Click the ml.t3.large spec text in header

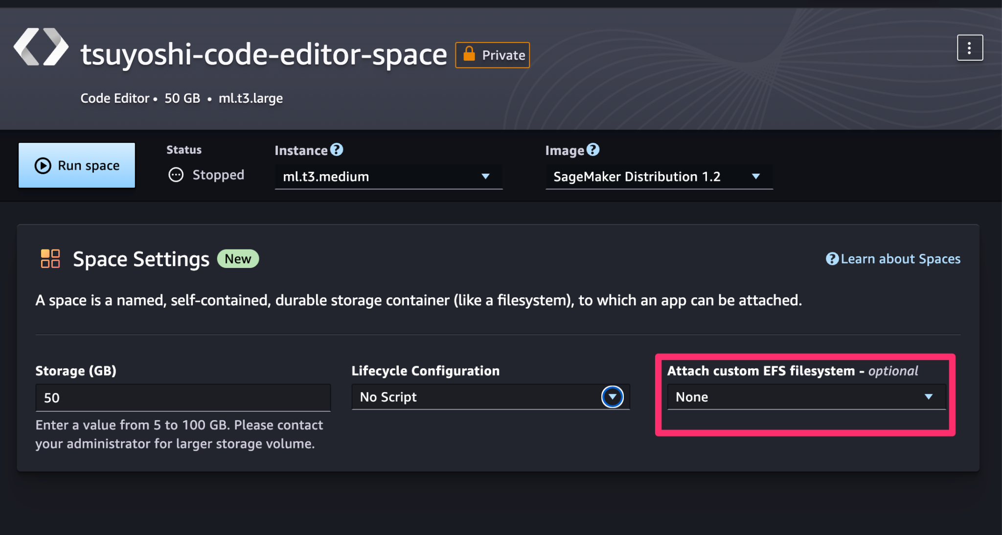(250, 98)
